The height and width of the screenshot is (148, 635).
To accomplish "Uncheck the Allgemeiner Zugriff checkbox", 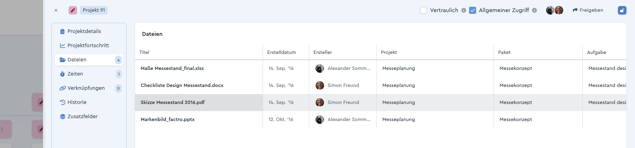I will [x=473, y=10].
